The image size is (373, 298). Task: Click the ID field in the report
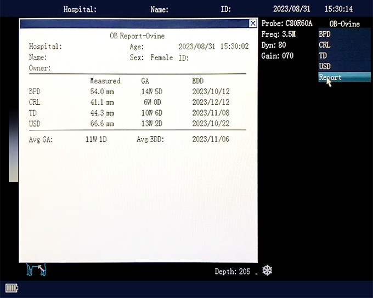click(184, 58)
